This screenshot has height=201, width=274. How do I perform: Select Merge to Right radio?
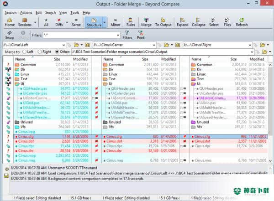(x=44, y=52)
